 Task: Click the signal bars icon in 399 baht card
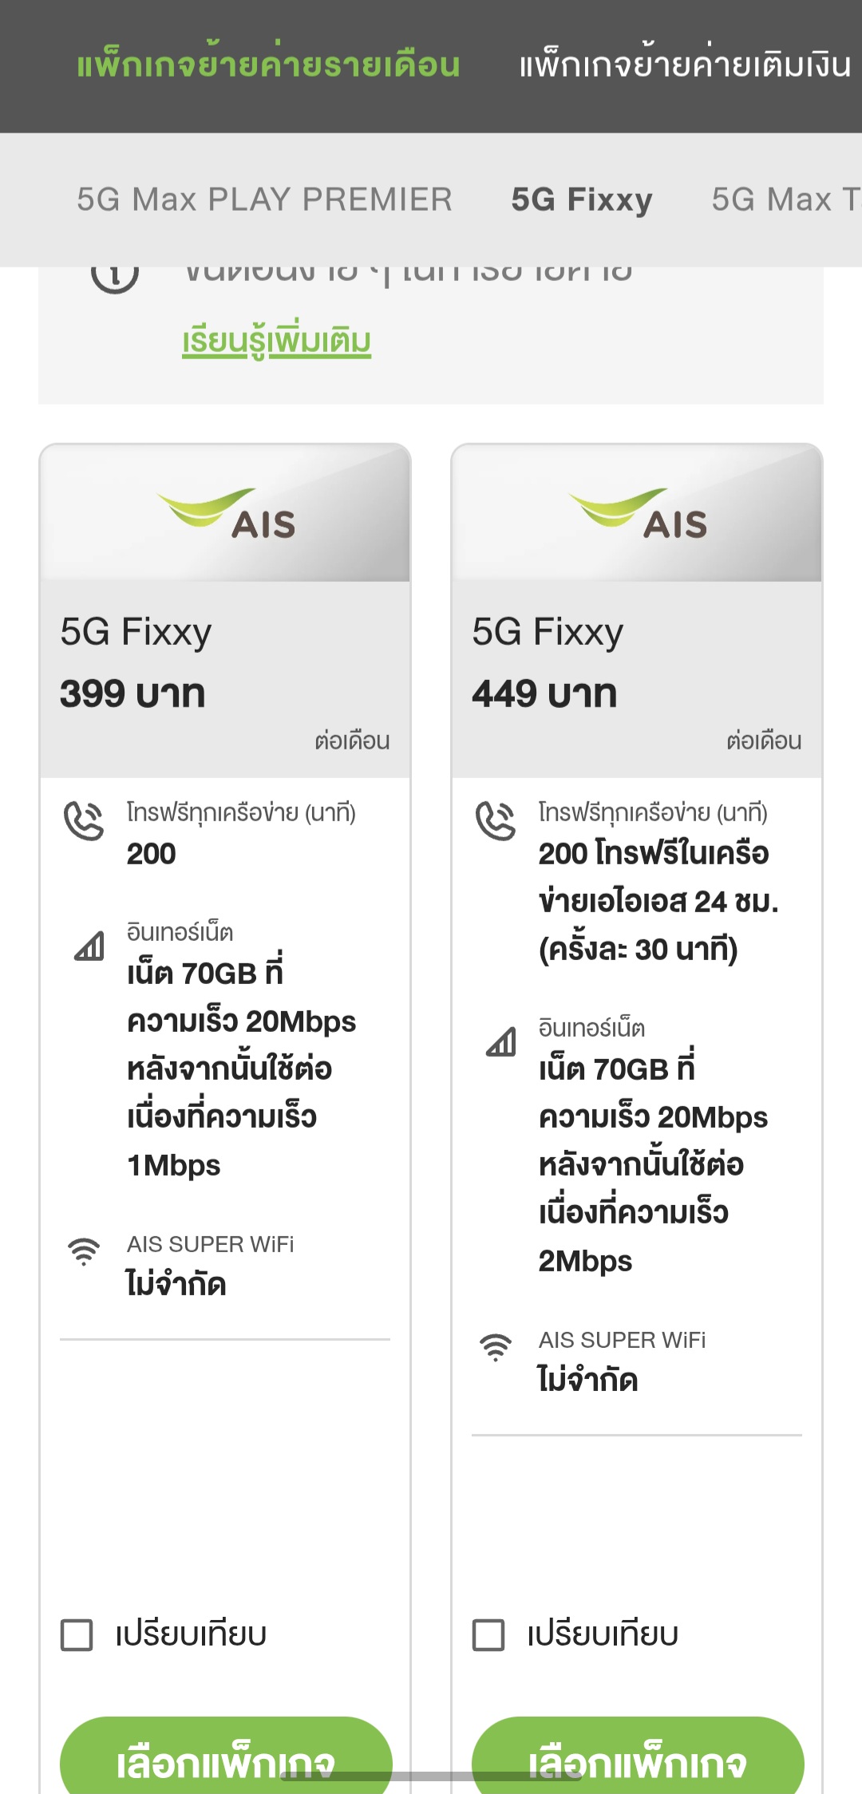click(x=89, y=946)
